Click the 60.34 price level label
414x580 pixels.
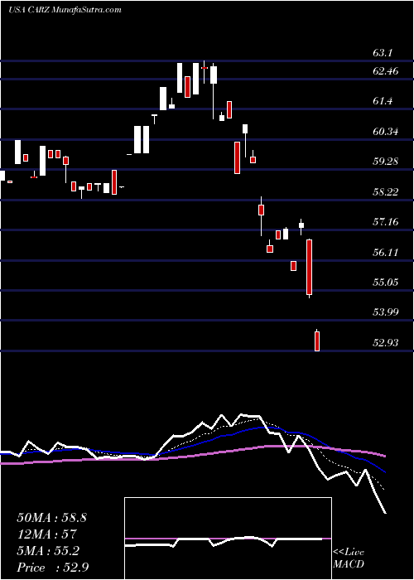coord(386,131)
